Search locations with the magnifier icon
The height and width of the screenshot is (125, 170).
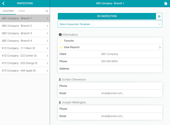point(47,11)
